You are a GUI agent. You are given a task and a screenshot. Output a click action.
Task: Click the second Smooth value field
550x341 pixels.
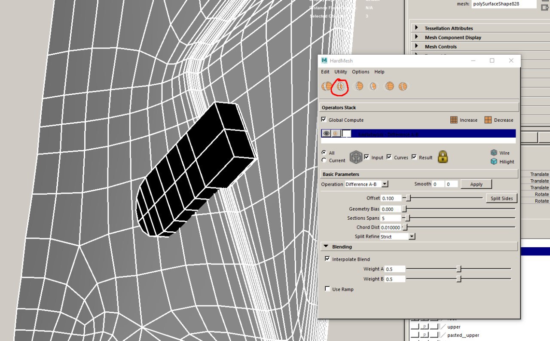pos(451,184)
